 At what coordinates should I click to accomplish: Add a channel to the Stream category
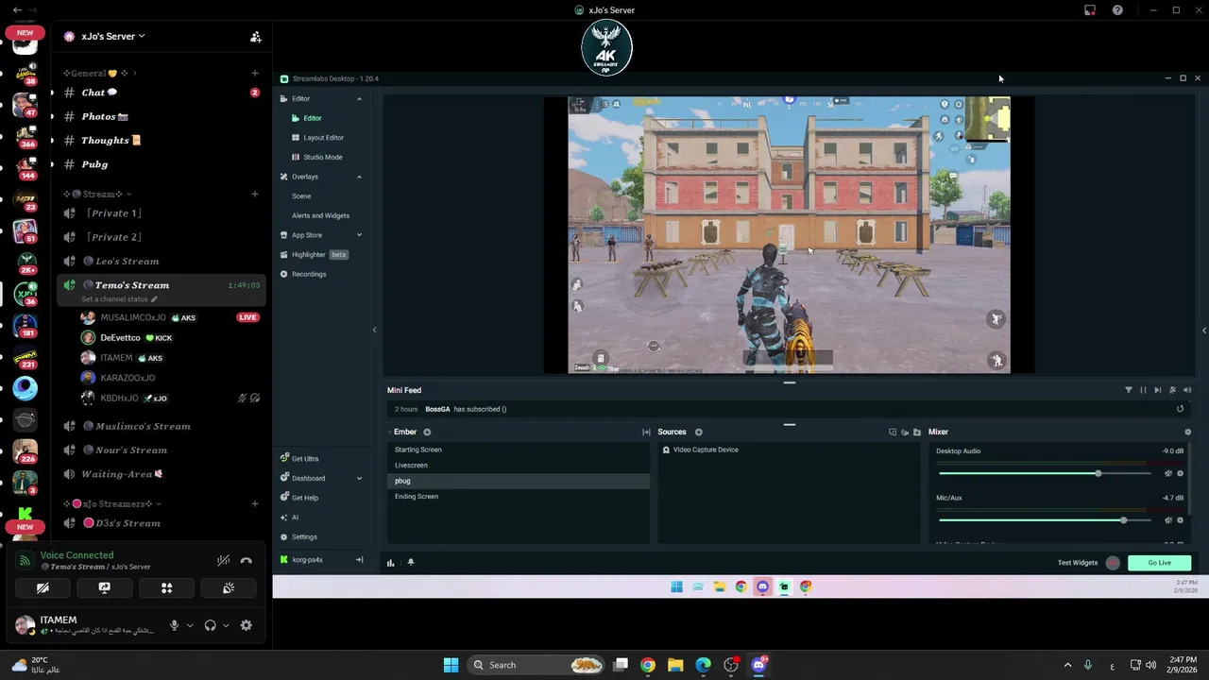click(255, 194)
